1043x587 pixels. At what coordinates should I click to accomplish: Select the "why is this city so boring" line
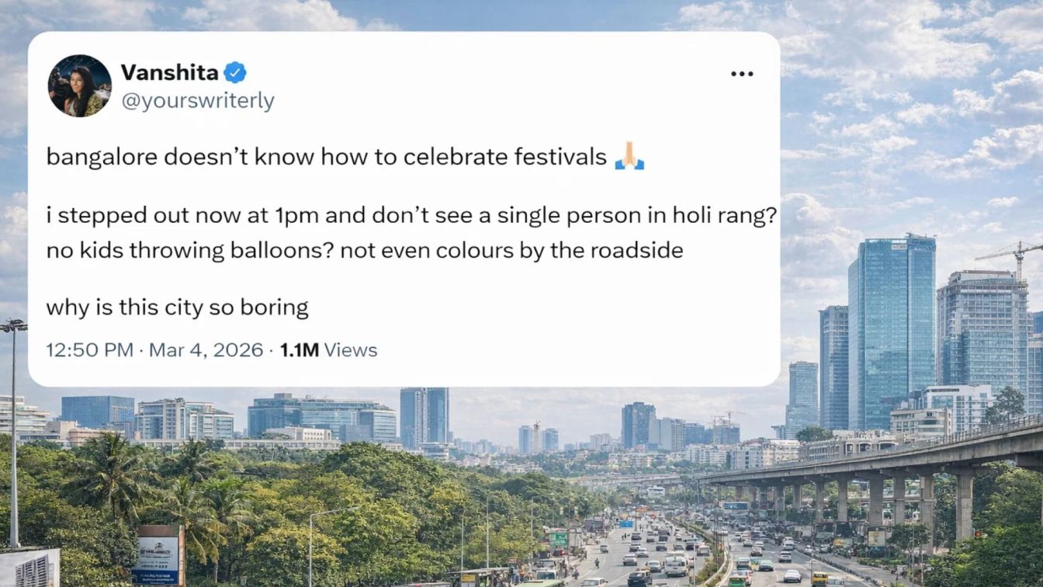pos(177,307)
